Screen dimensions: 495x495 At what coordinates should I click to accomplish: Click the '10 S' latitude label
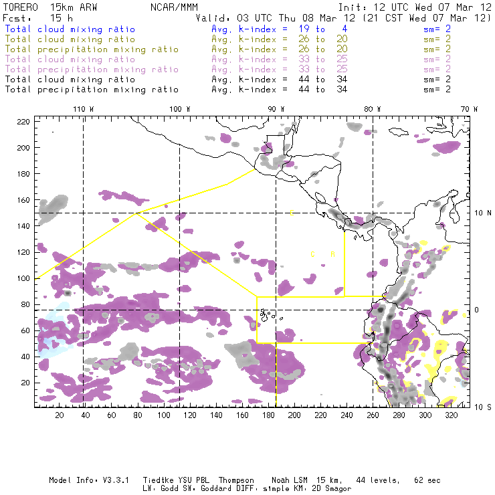click(483, 407)
